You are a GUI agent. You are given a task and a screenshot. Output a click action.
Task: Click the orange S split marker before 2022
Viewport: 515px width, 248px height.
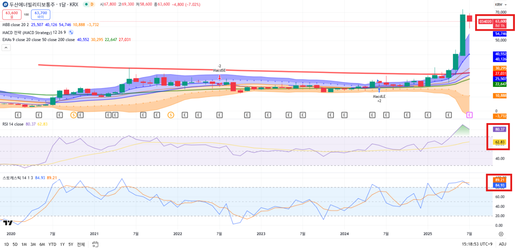[x=171, y=115]
